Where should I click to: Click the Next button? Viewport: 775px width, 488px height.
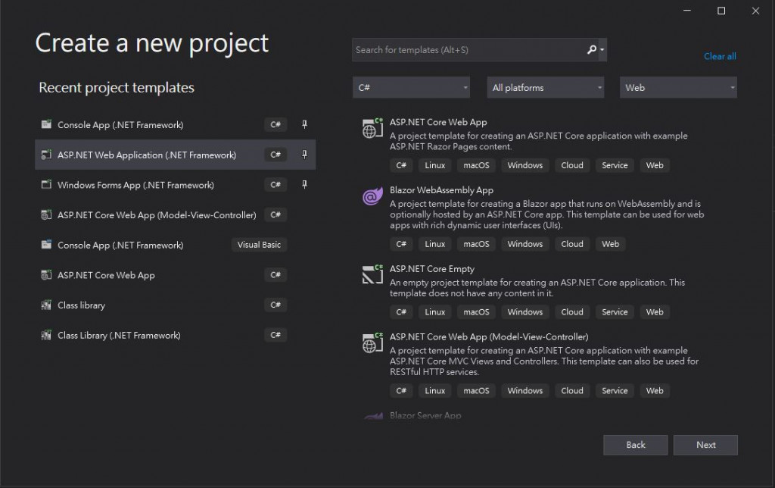[x=705, y=445]
